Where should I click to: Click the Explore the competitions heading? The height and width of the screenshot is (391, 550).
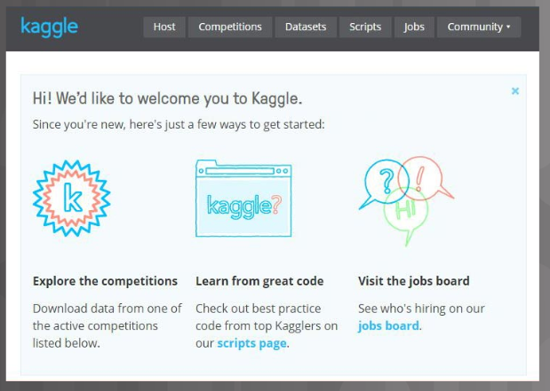(x=105, y=281)
